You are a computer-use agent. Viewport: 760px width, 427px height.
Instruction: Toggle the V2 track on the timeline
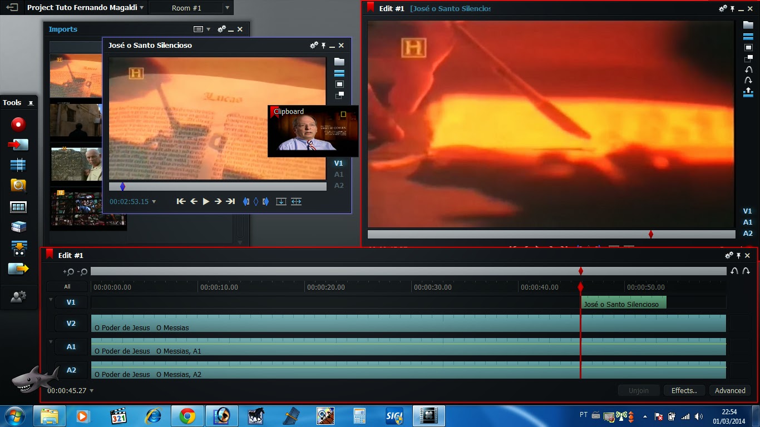tap(71, 324)
